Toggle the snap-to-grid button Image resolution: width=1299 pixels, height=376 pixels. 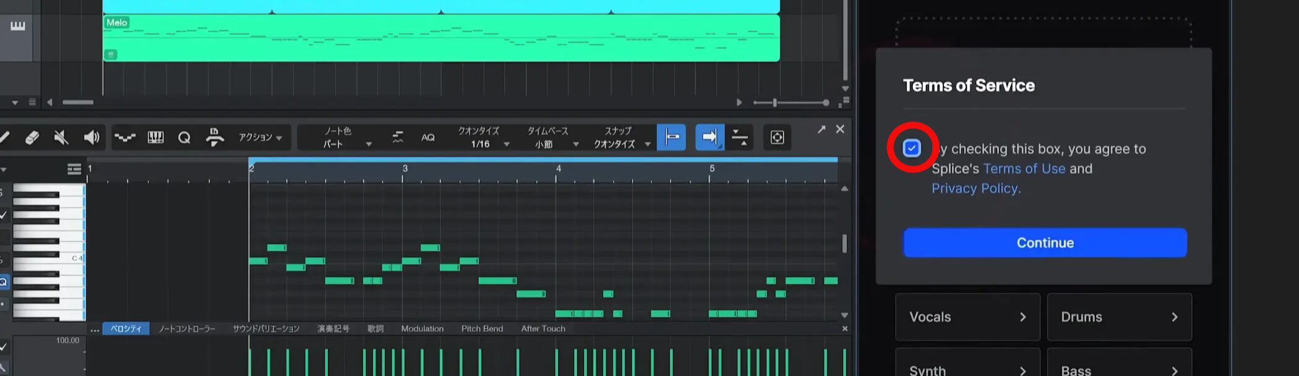click(672, 137)
